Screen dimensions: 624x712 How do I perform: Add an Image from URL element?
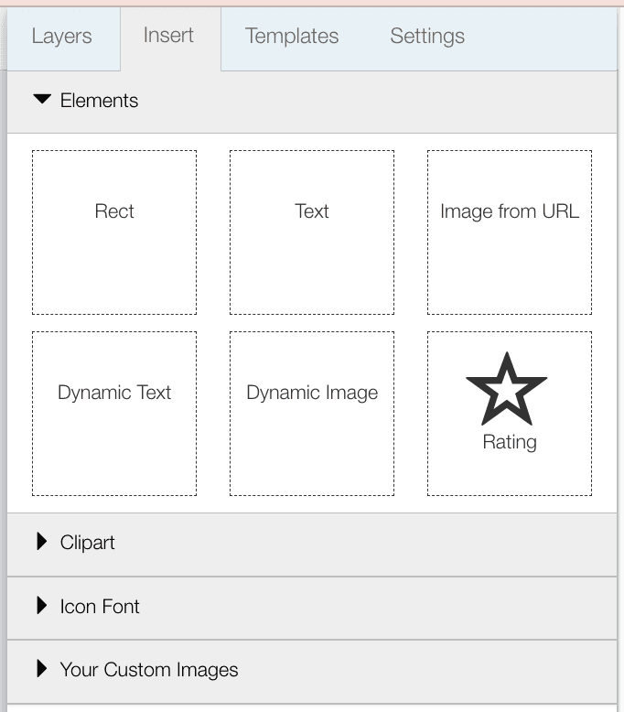click(510, 232)
